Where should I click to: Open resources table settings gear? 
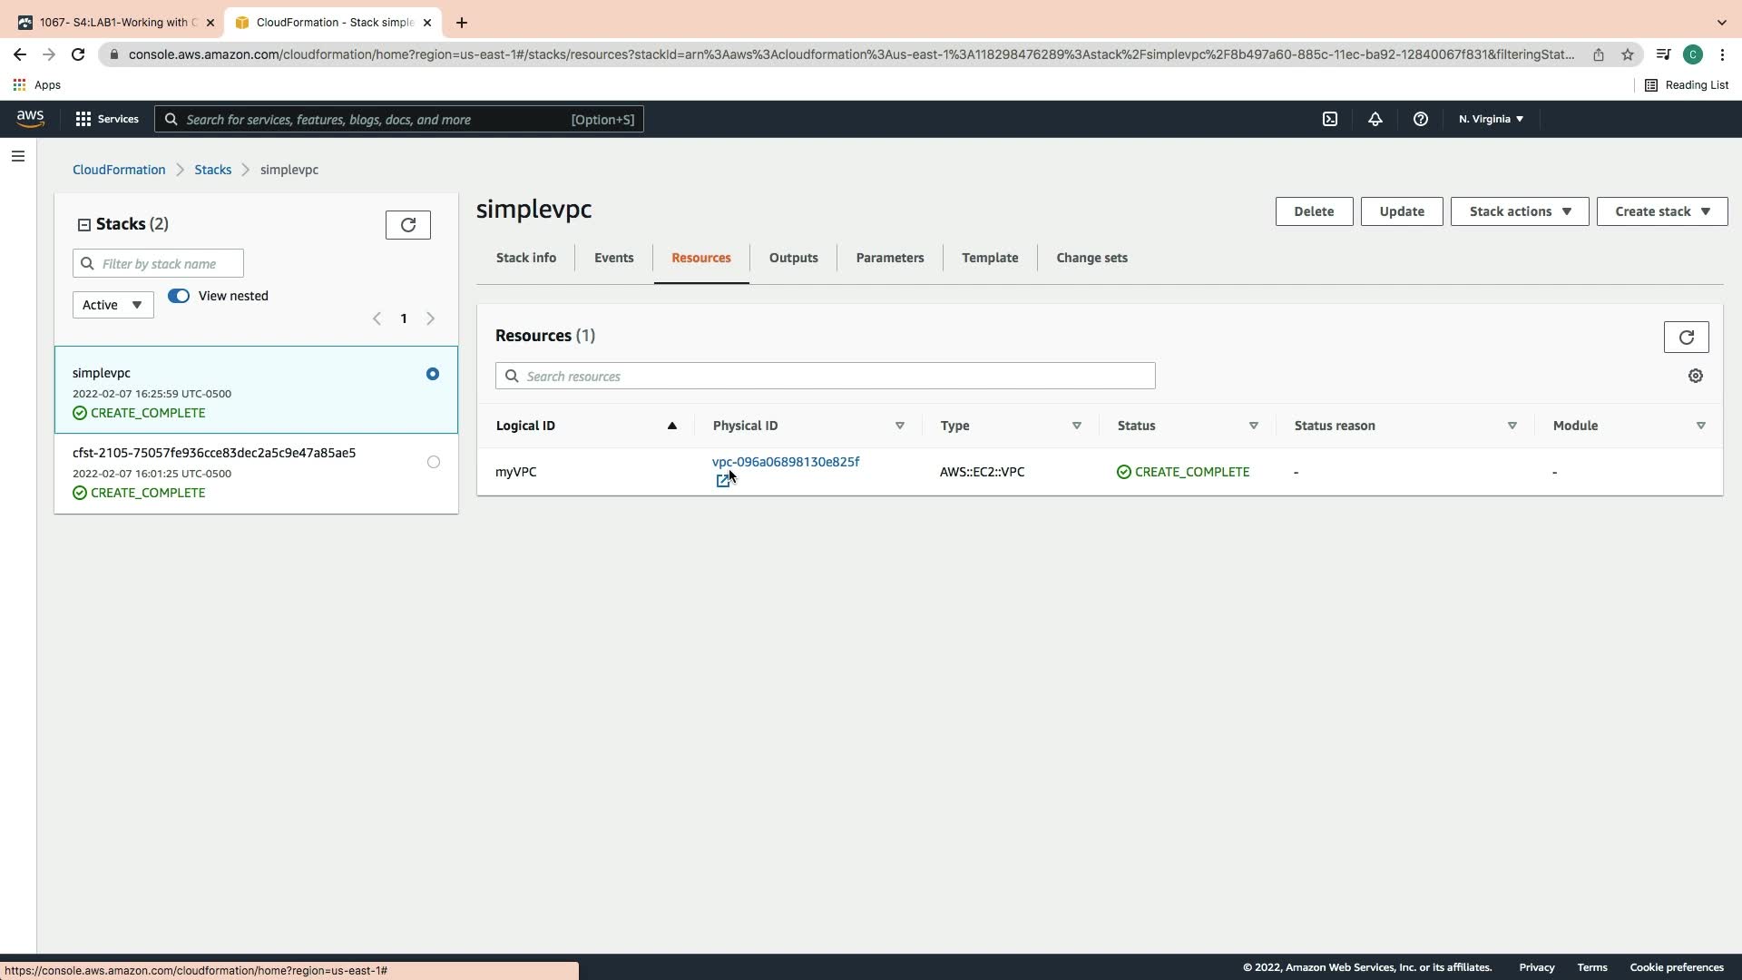(x=1695, y=376)
